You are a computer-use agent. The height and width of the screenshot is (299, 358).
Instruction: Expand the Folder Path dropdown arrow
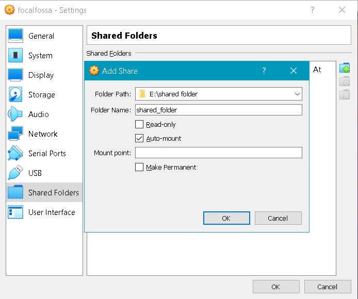[x=297, y=94]
